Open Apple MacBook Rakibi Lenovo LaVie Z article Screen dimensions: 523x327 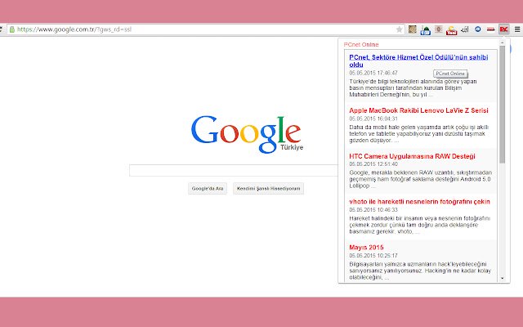pyautogui.click(x=418, y=110)
